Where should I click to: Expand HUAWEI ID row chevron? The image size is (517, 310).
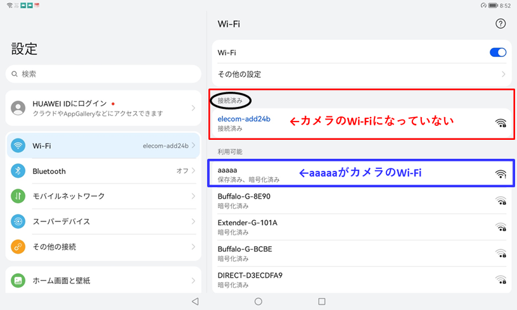[193, 108]
